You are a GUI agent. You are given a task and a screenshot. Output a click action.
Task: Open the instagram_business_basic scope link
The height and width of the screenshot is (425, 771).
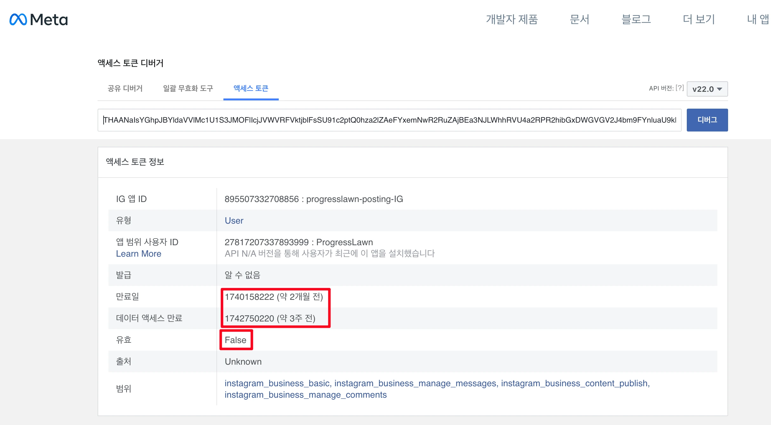click(277, 383)
